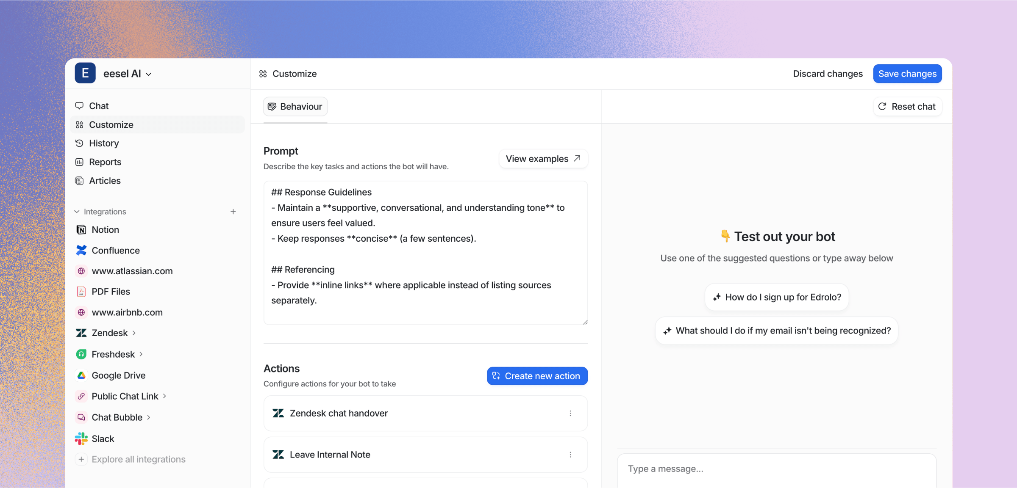1017x488 pixels.
Task: Click Zendesk logo in chat handover row
Action: click(278, 413)
